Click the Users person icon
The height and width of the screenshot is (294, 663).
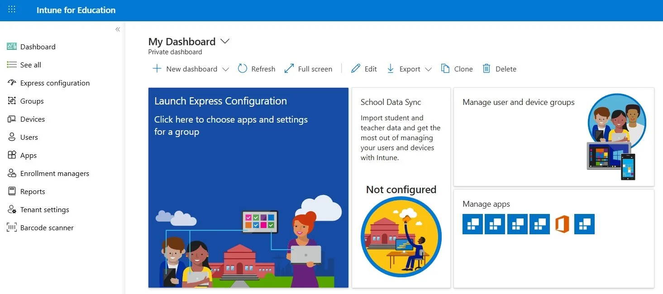click(x=12, y=137)
